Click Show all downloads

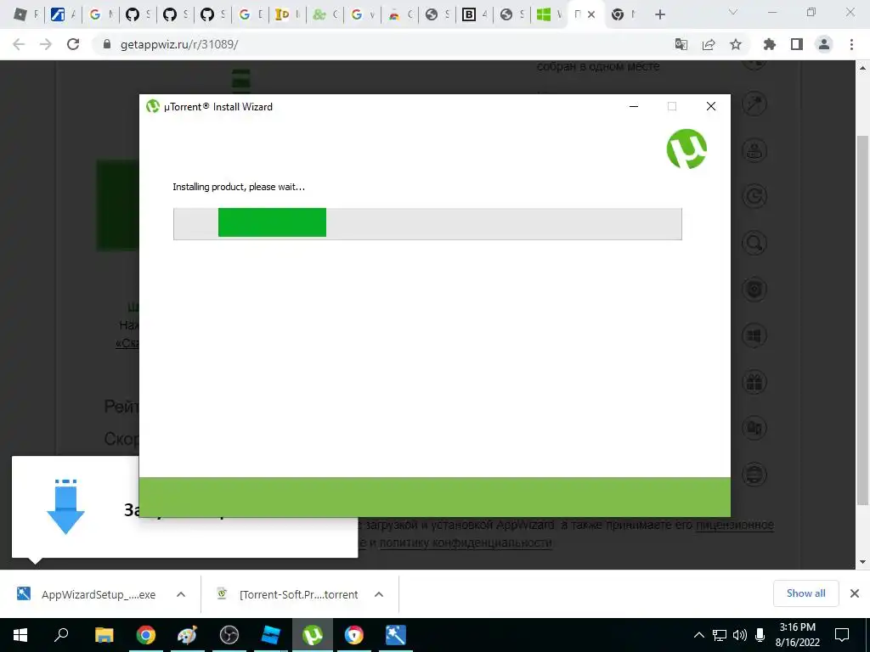click(x=805, y=593)
